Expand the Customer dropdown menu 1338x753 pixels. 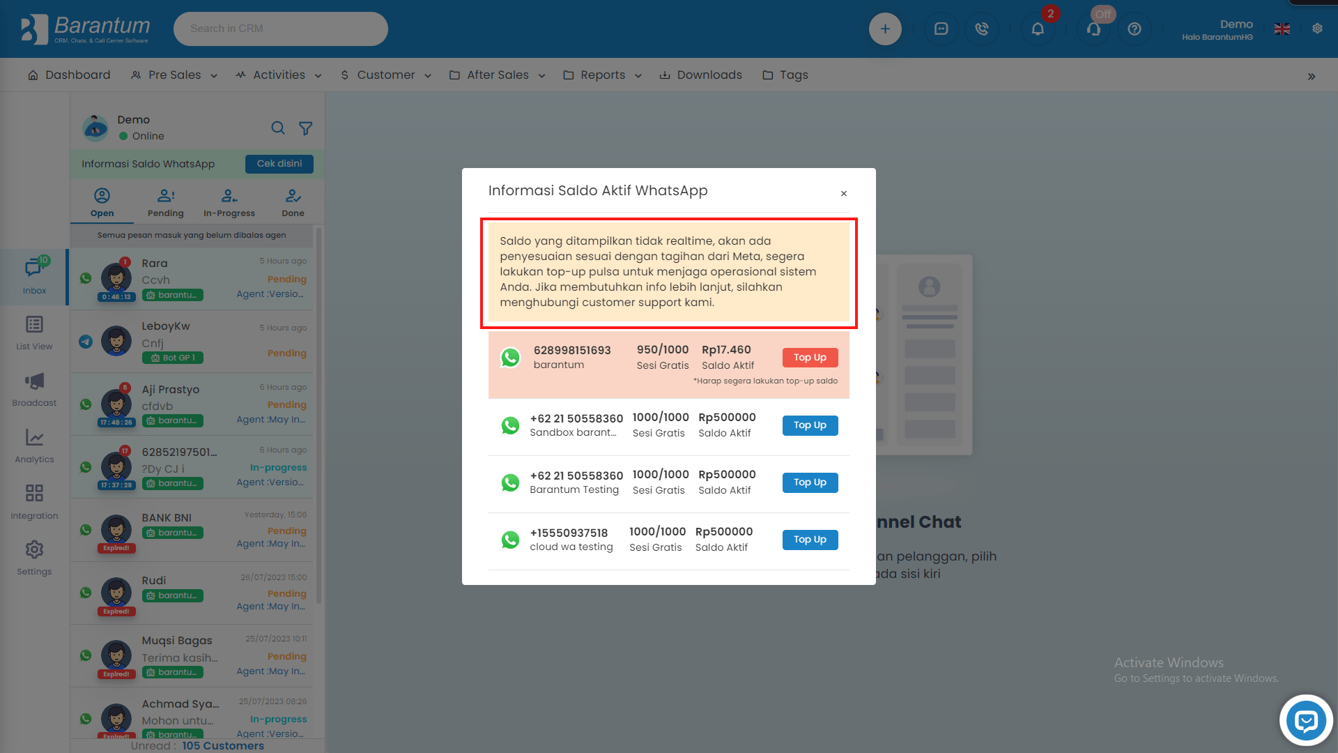coord(386,75)
